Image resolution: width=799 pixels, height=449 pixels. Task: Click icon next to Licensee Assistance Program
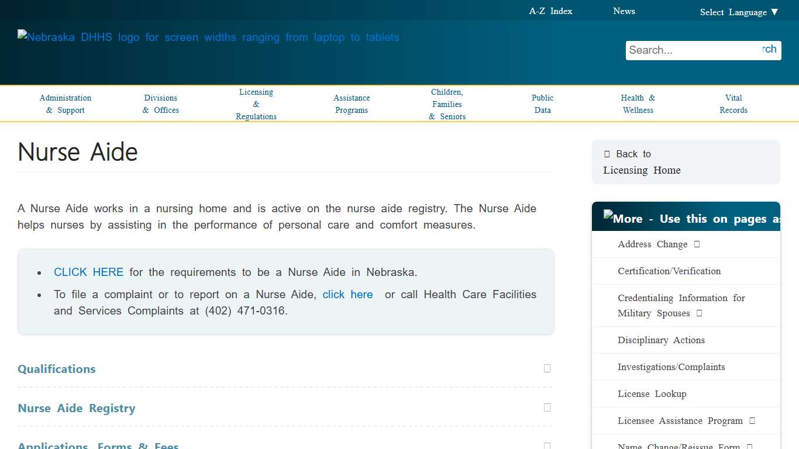point(752,421)
